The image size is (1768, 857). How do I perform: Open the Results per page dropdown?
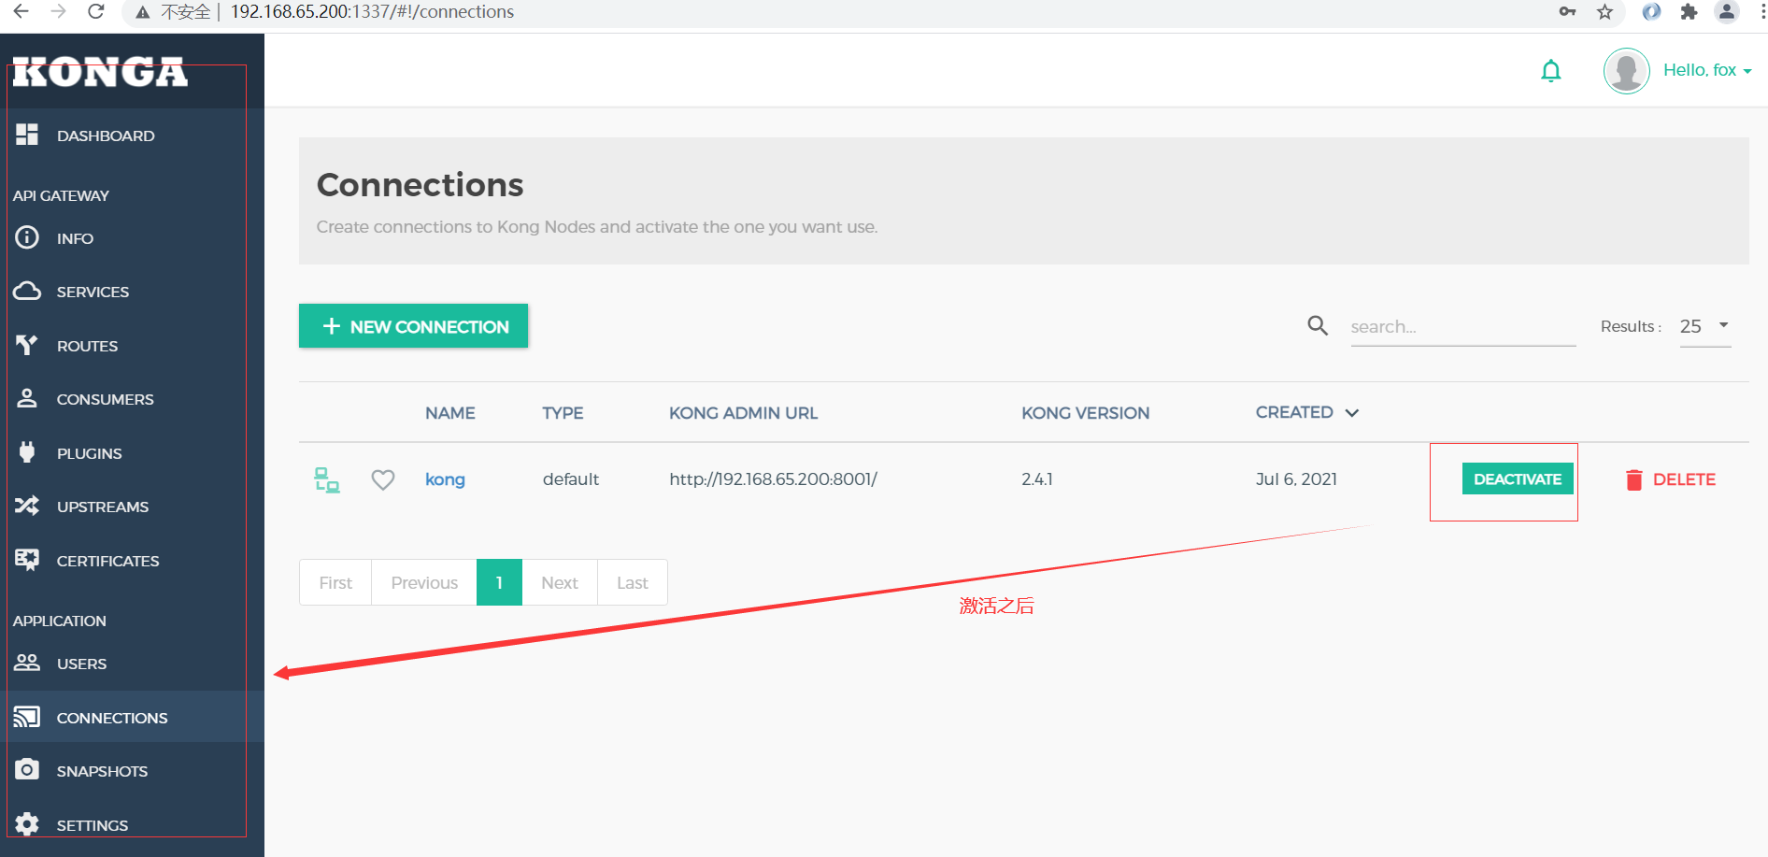pos(1705,326)
